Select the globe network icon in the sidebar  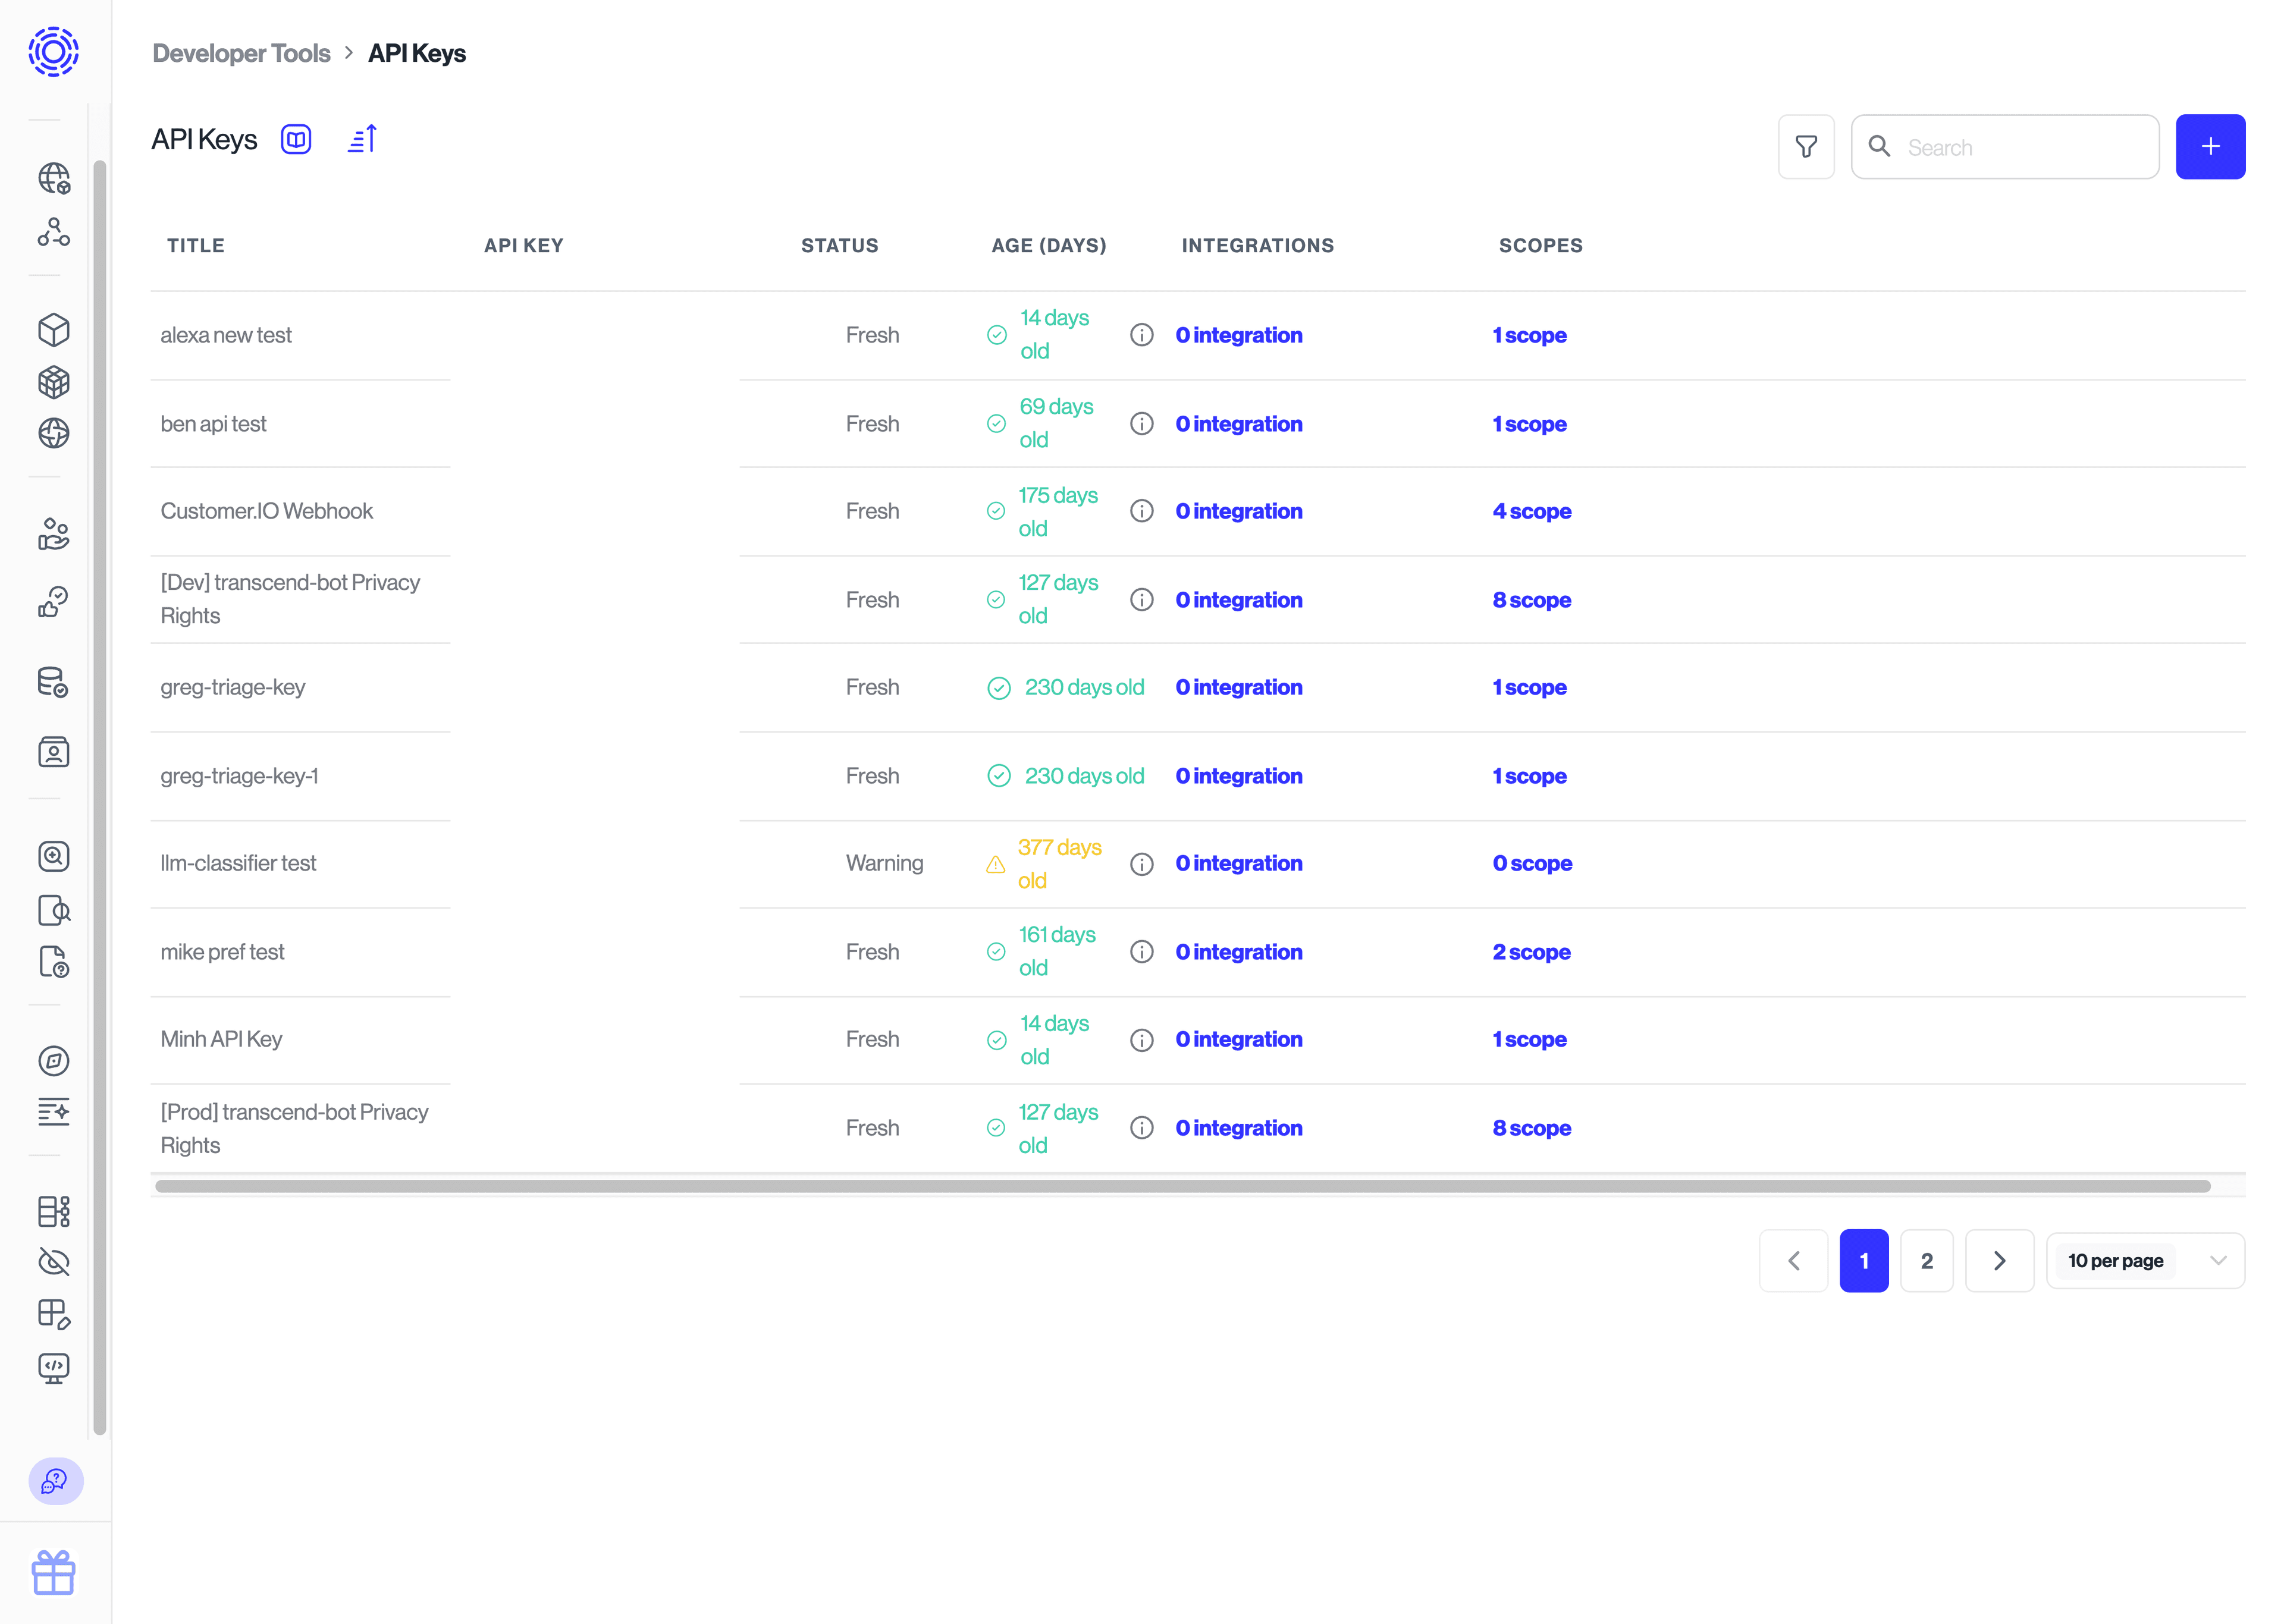click(53, 179)
